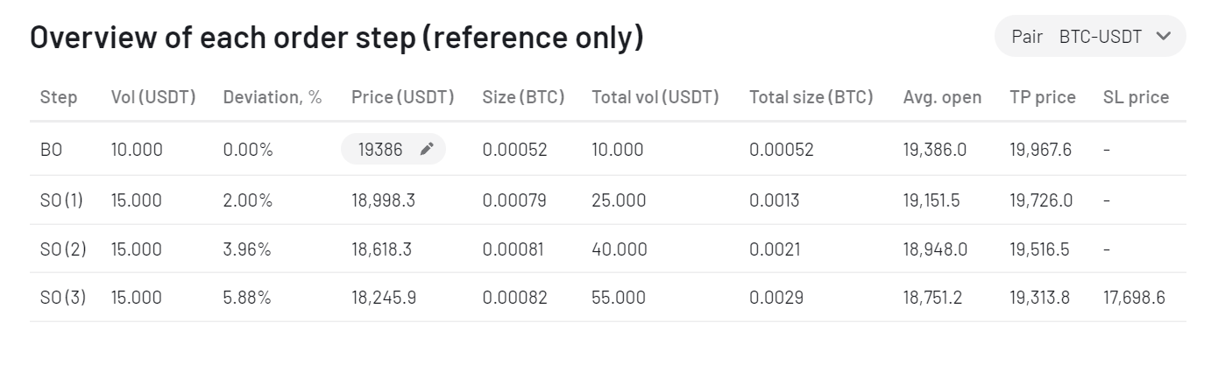The height and width of the screenshot is (365, 1218).
Task: Click the SL price value 17,698.6
Action: [x=1134, y=298]
